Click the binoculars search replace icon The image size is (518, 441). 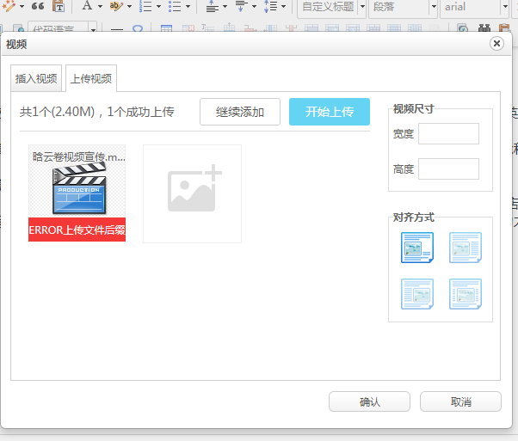tap(484, 28)
